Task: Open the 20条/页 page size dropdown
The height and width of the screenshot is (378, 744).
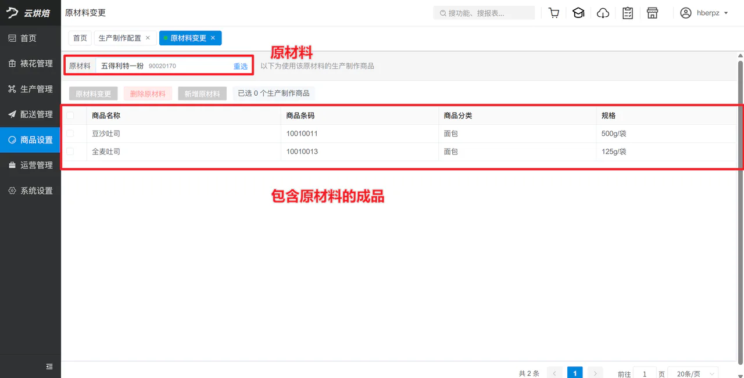Action: (x=693, y=374)
